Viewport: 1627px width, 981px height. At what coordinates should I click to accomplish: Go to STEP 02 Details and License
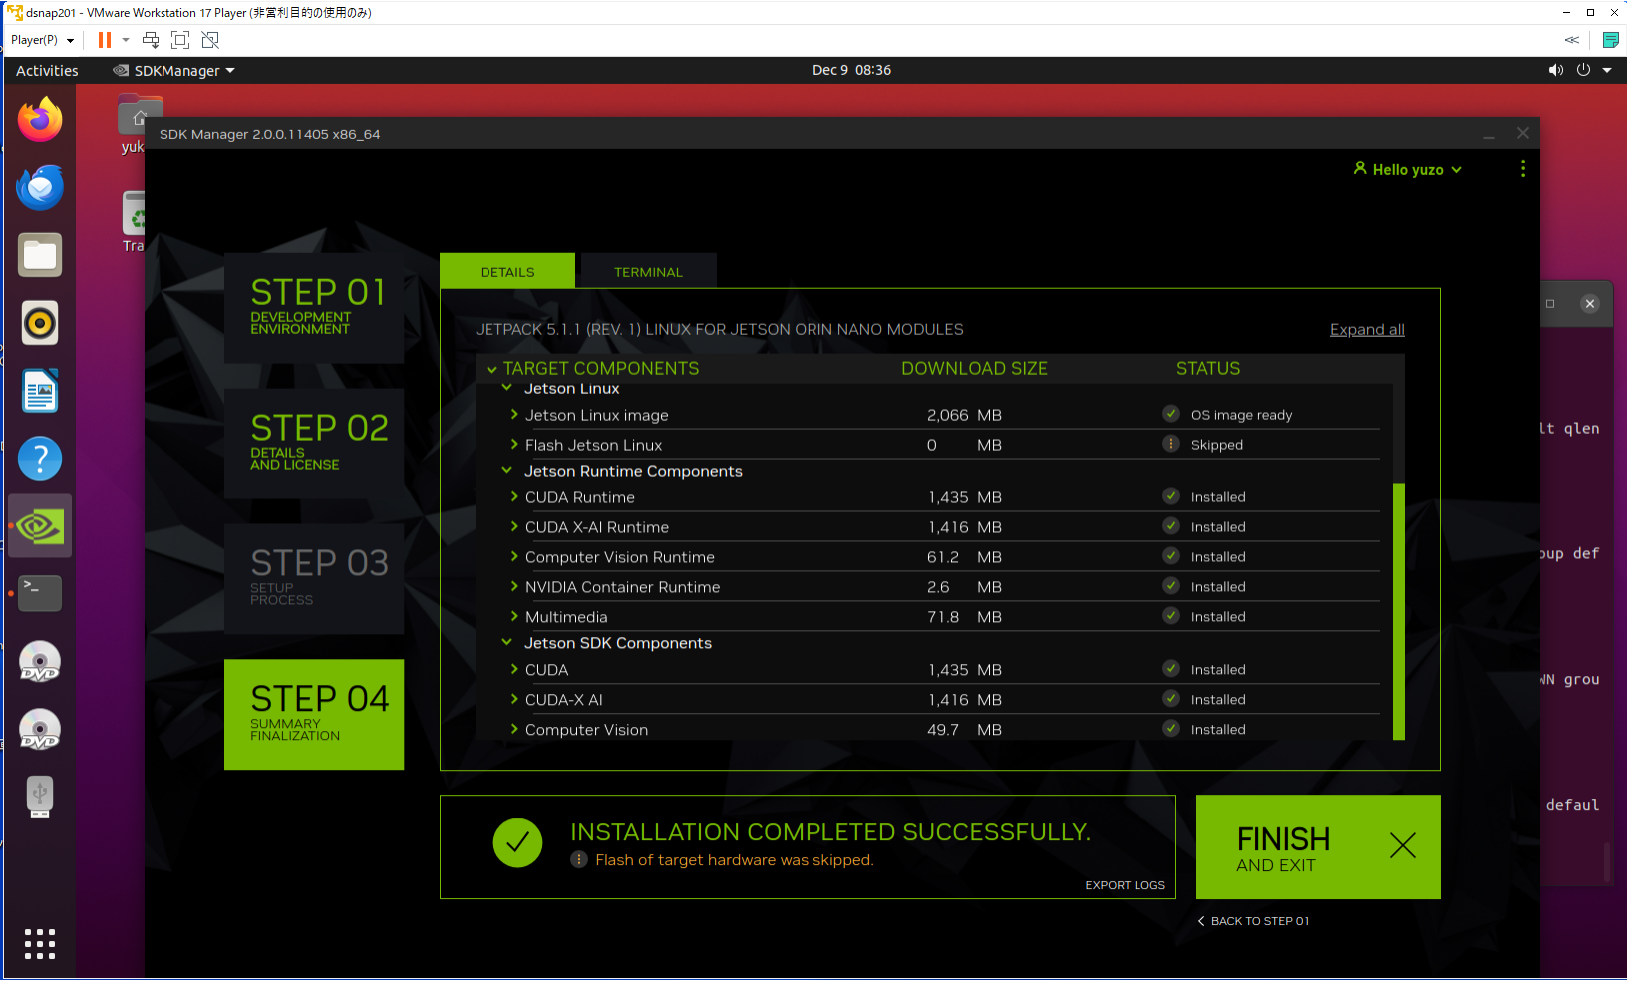314,443
